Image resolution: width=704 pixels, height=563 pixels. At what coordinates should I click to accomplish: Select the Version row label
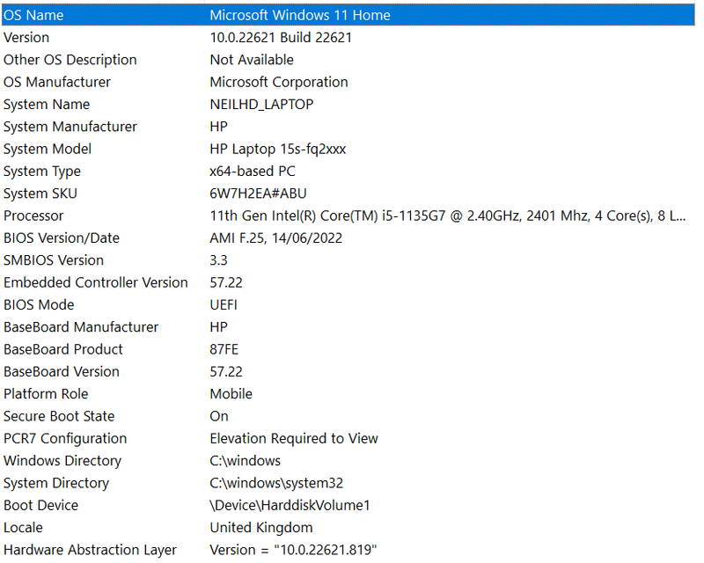coord(26,38)
